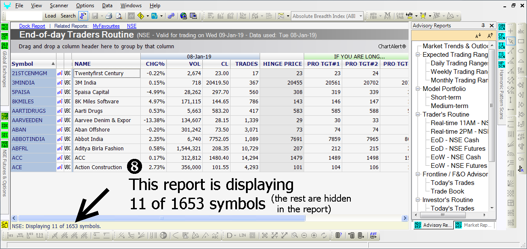Toggle the On button in right toolbar
The width and height of the screenshot is (527, 249).
click(521, 159)
